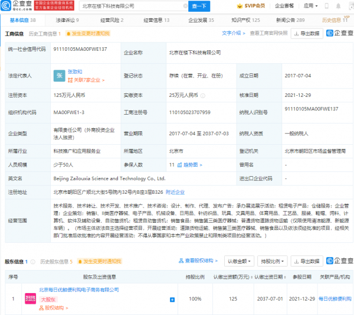
Task: Open 北京每日优鲜便利购电子商务有限公司 link
Action: [79, 290]
